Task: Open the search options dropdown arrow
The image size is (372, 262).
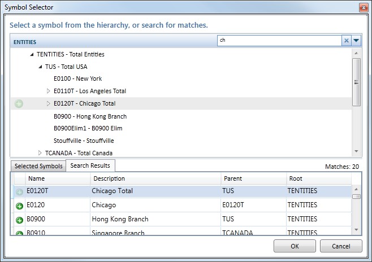Action: [x=356, y=41]
